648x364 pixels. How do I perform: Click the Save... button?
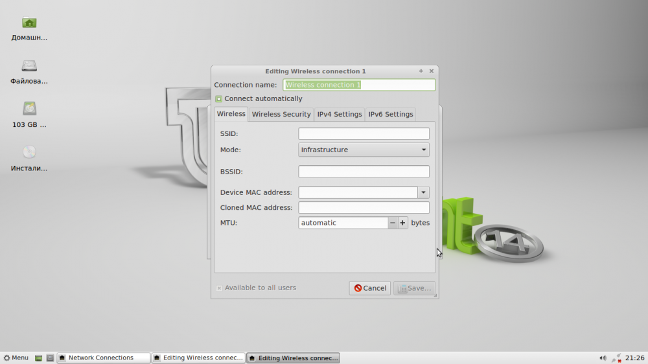pyautogui.click(x=414, y=288)
